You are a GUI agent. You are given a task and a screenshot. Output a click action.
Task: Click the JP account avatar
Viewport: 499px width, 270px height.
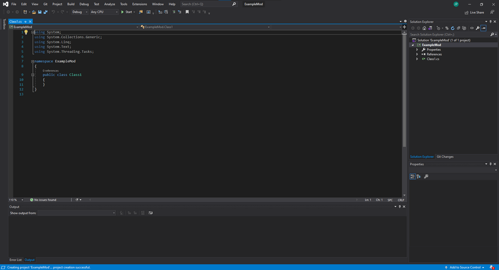(456, 4)
